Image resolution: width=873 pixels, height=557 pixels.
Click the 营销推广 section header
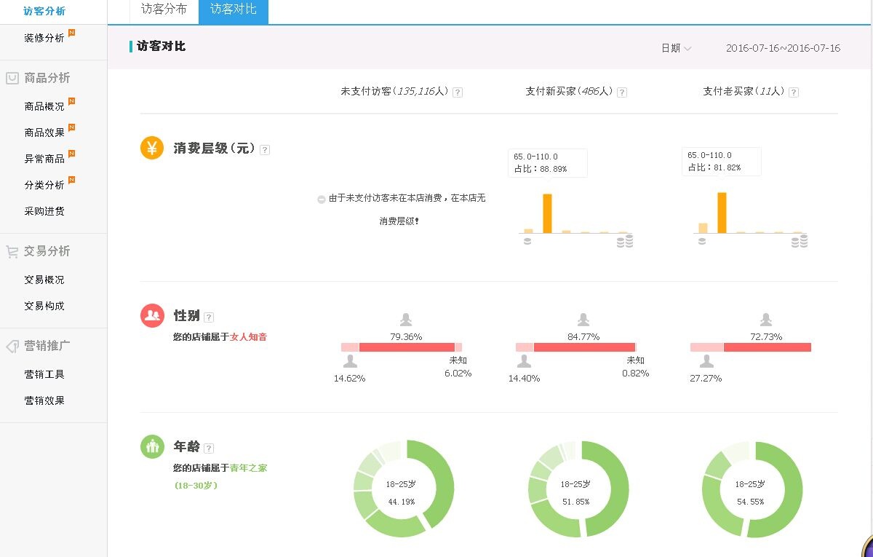47,346
